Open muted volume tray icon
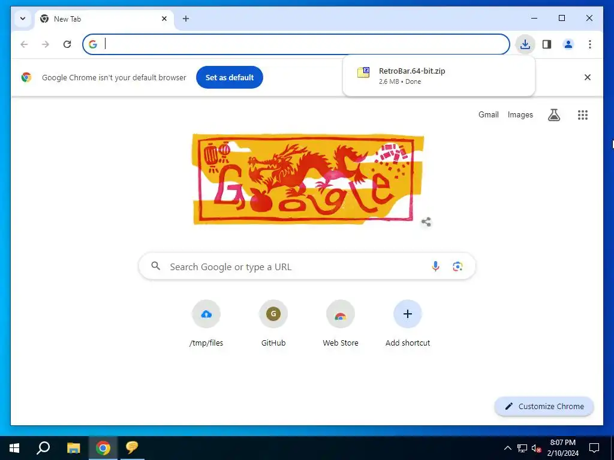Screen dimensions: 614x460 [536, 448]
